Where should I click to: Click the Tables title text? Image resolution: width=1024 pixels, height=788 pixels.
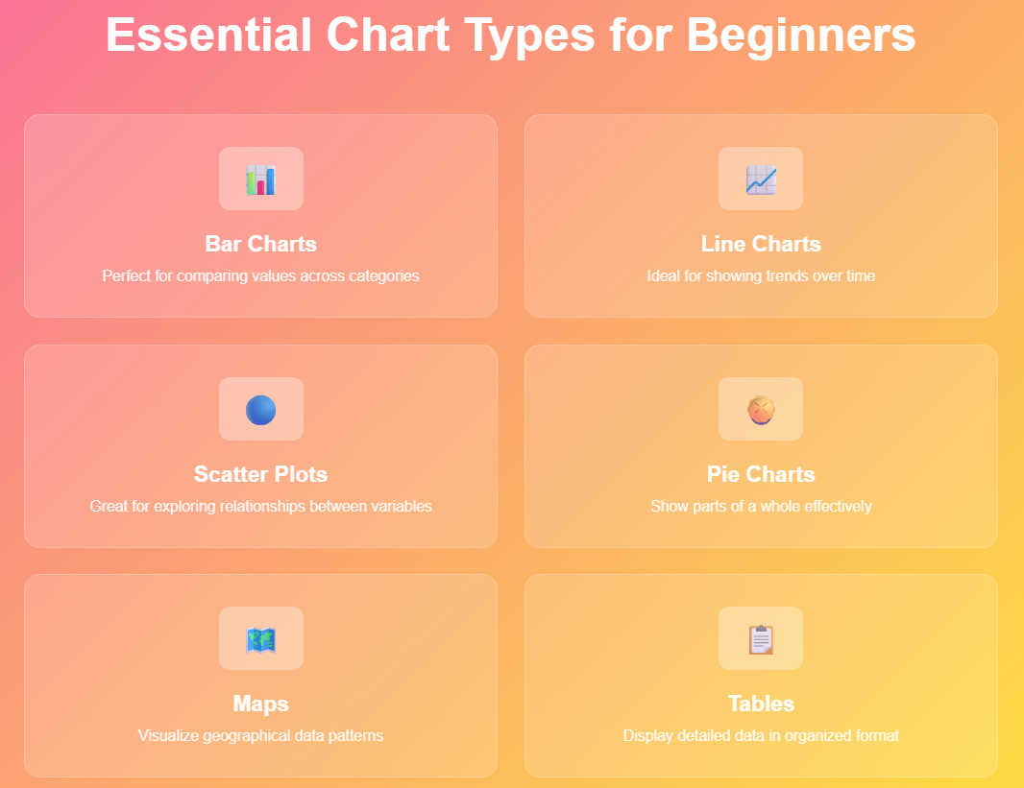click(x=761, y=704)
